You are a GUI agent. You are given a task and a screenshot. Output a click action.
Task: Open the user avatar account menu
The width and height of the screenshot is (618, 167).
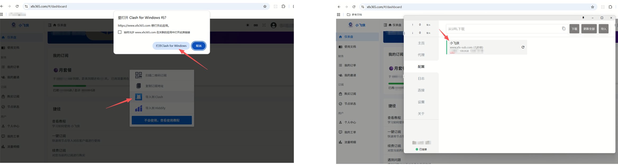point(274,25)
